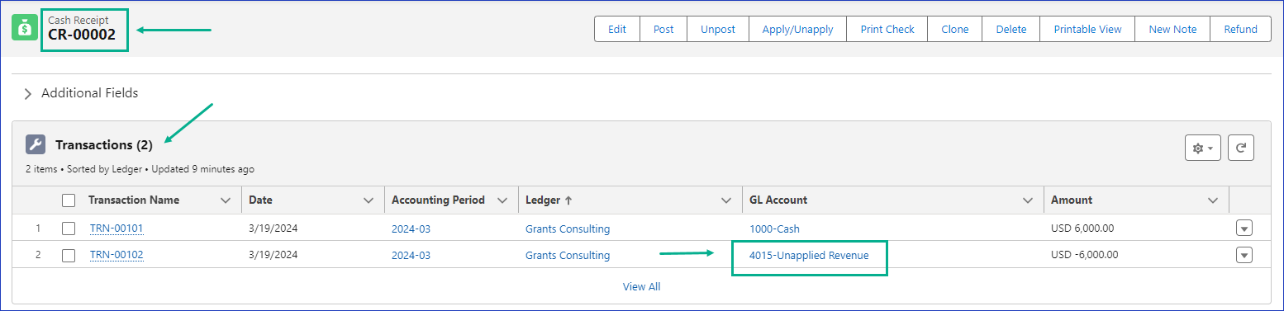Click the Print Check button
This screenshot has height=311, width=1284.
[887, 29]
